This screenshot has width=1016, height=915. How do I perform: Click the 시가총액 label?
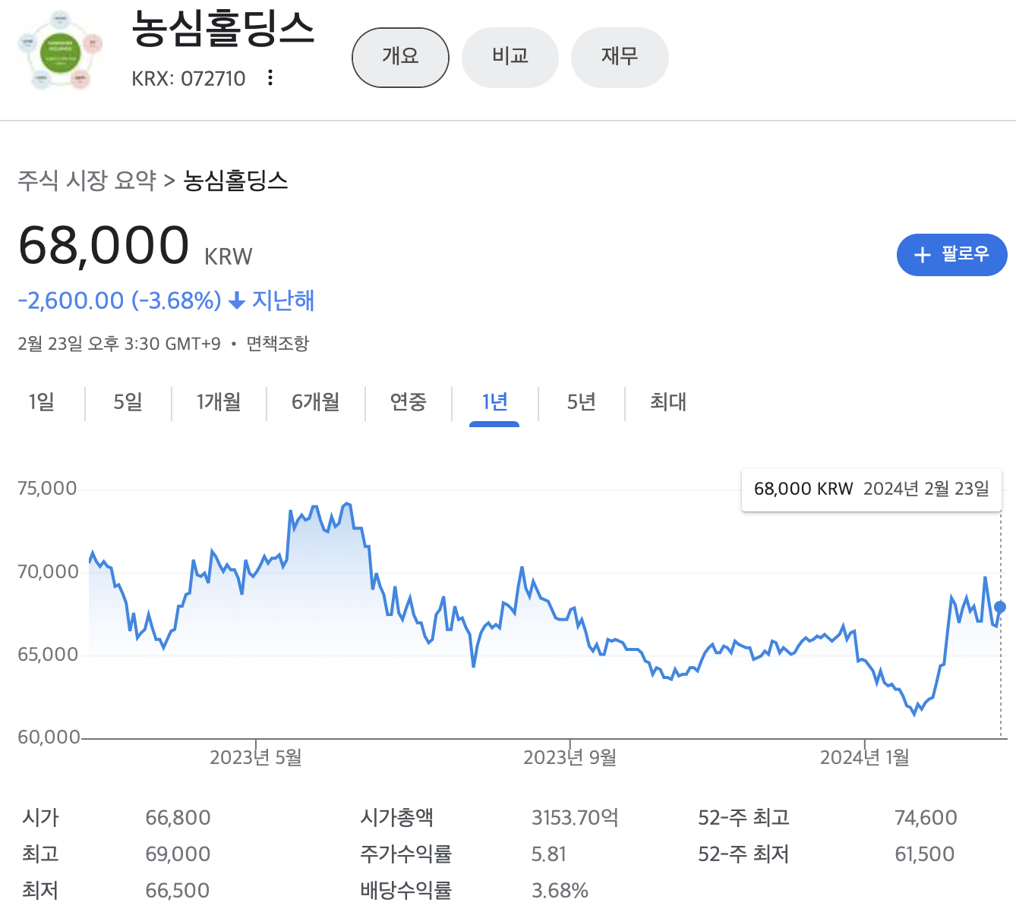(396, 818)
